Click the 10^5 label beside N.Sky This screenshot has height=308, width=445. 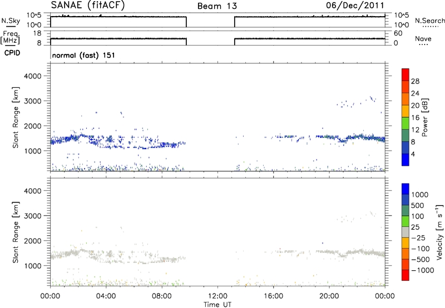tap(34, 16)
